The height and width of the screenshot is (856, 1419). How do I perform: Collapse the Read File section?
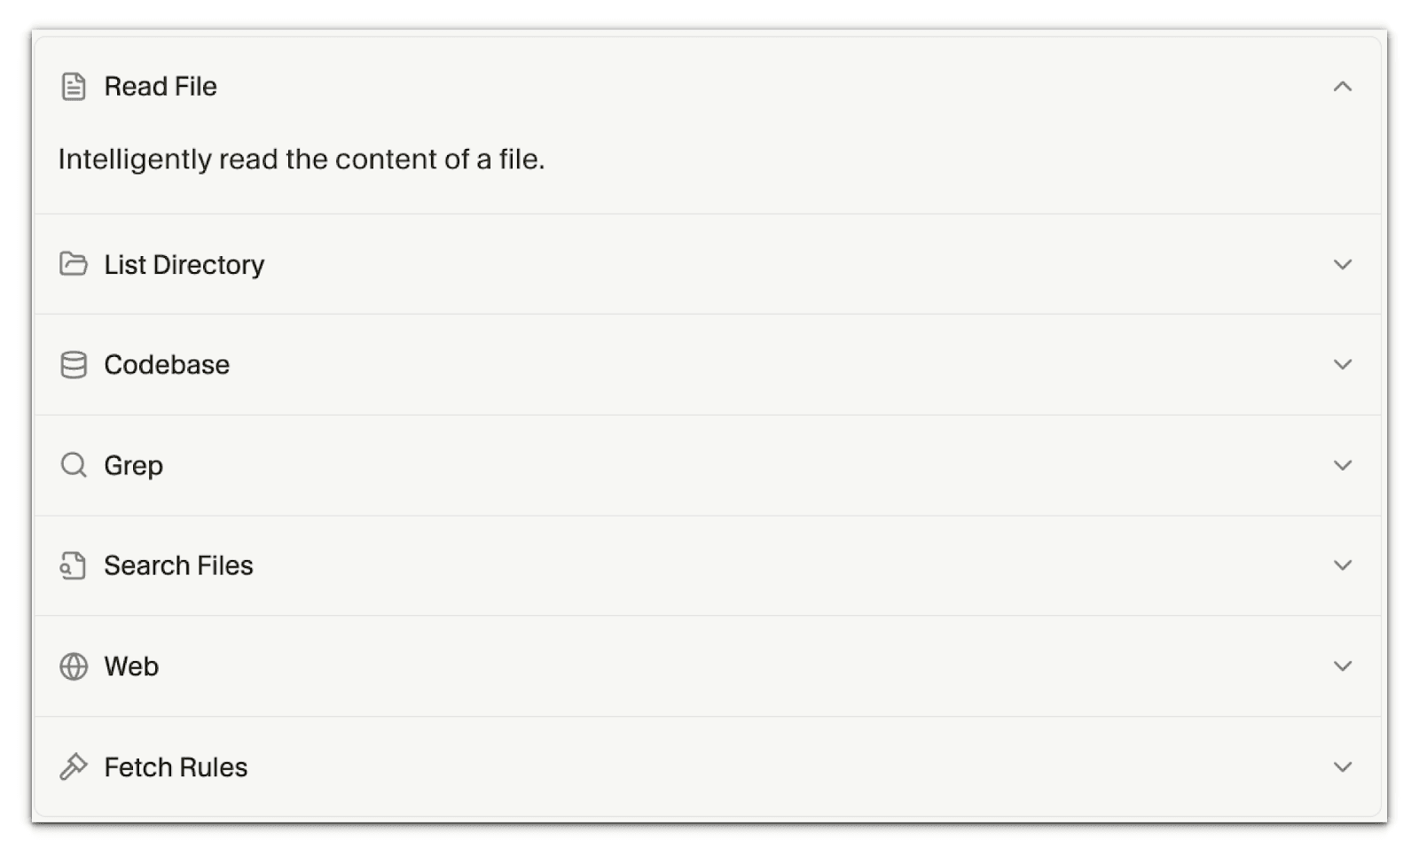click(1343, 86)
